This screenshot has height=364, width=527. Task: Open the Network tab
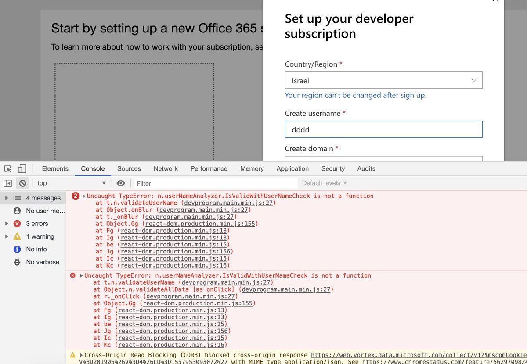[x=166, y=168]
